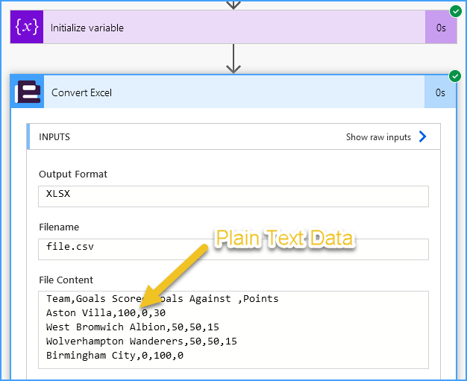Screen dimensions: 467x381
Task: Click the Aston Villa data row
Action: tap(106, 313)
